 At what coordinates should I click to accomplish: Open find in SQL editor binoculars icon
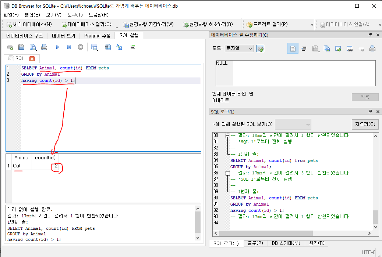(108, 47)
